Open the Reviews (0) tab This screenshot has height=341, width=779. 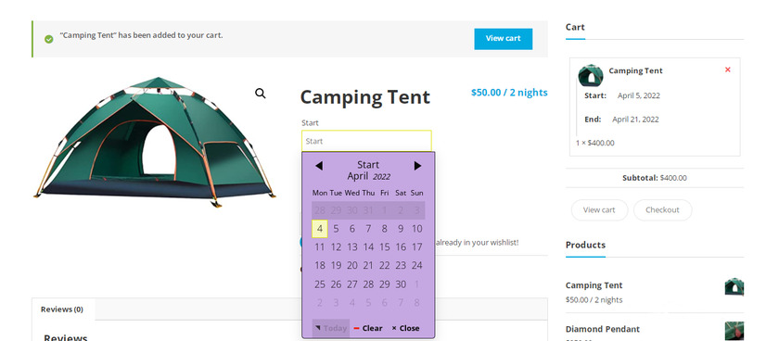62,309
